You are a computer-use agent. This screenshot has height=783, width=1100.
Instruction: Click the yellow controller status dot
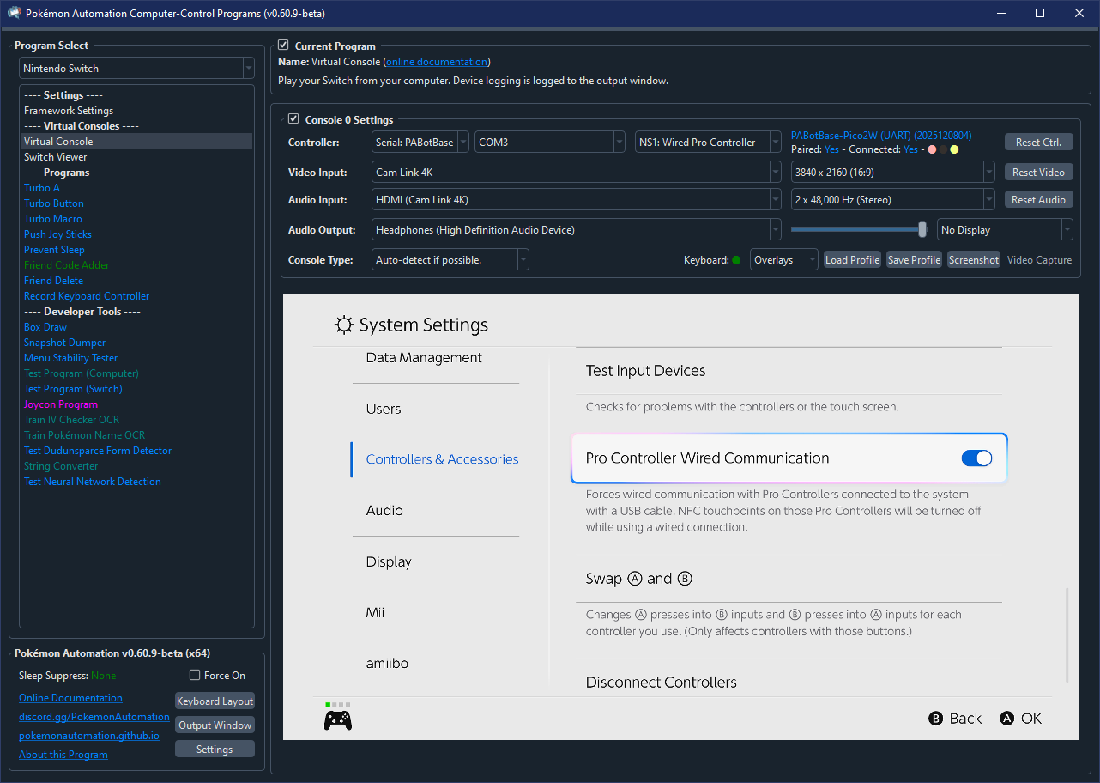coord(954,149)
